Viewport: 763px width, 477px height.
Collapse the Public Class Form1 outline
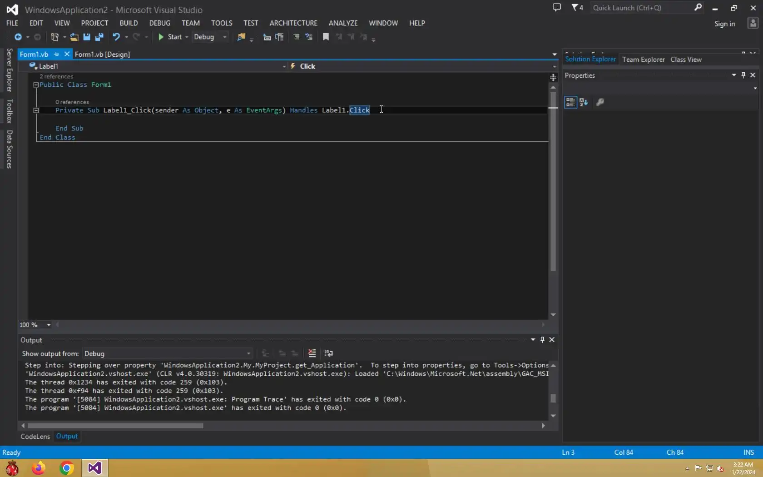click(36, 85)
